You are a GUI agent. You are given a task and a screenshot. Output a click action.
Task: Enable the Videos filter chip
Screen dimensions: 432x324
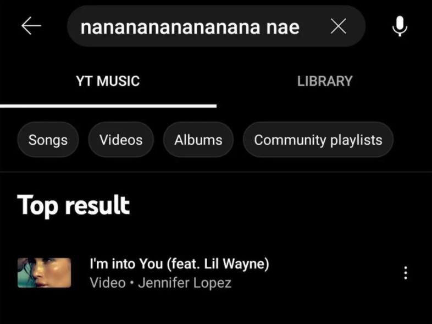[x=121, y=140]
